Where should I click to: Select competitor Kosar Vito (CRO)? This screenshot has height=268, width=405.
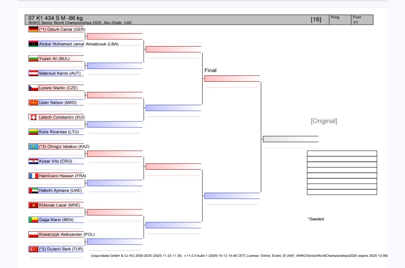tap(55, 161)
